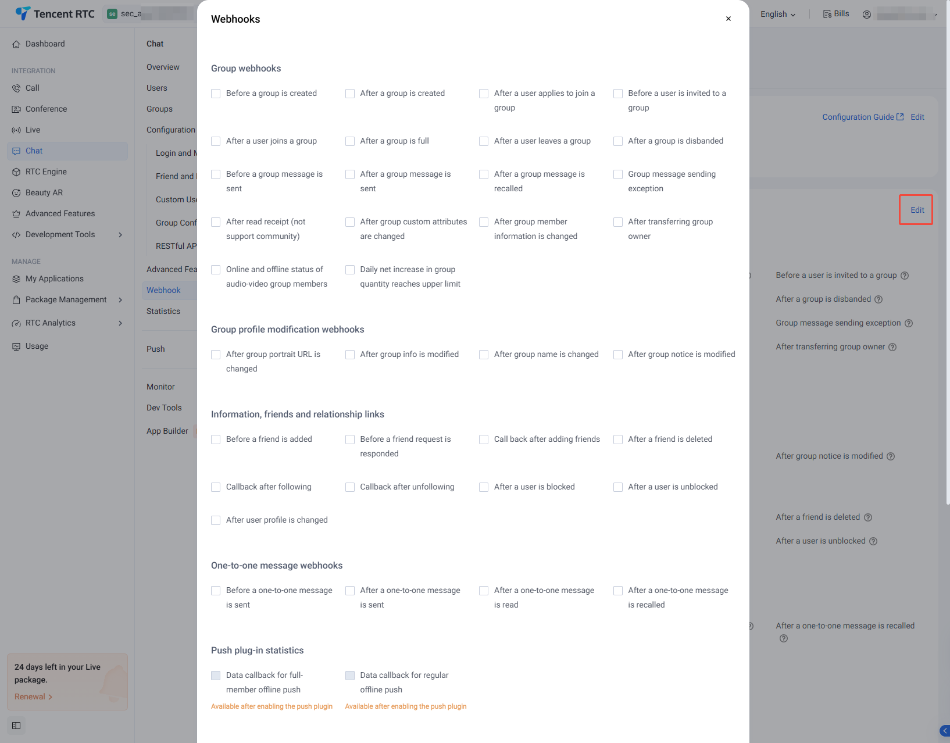
Task: Check After a user joins a group
Action: [x=216, y=141]
